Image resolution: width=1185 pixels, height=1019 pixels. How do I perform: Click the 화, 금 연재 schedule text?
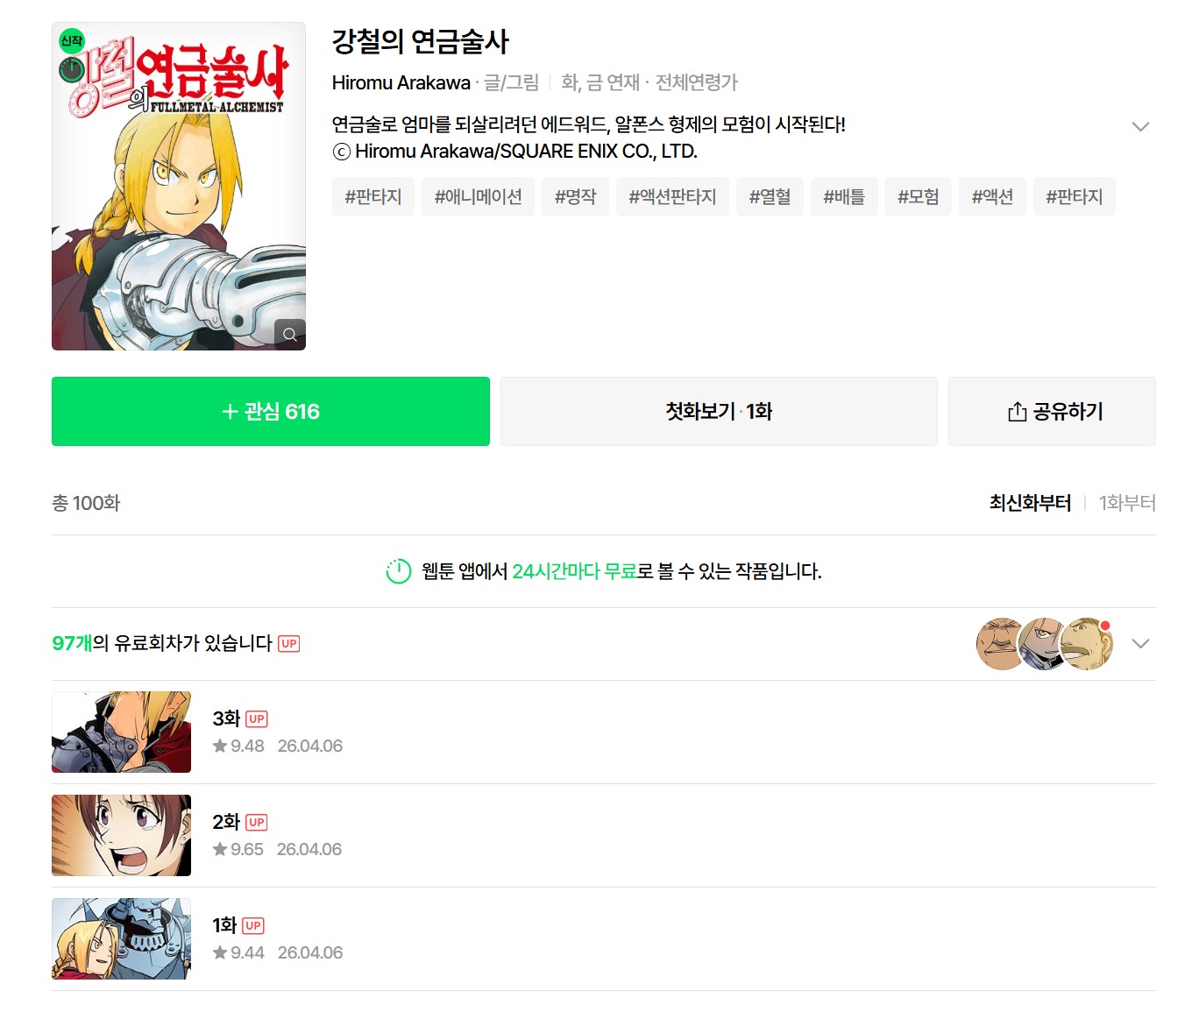click(x=600, y=83)
